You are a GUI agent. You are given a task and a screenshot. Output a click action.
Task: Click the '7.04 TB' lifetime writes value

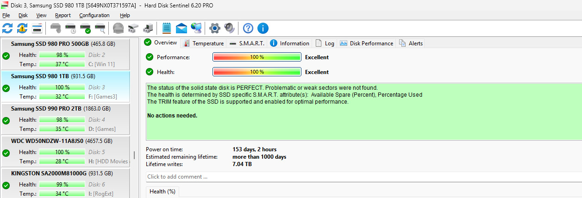[x=242, y=164]
